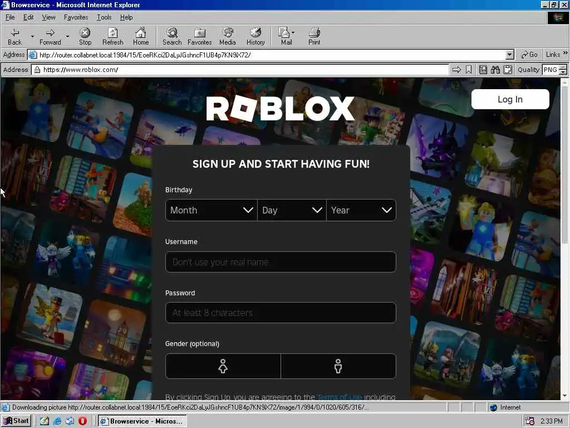Click the Back toolbar icon

point(14,33)
